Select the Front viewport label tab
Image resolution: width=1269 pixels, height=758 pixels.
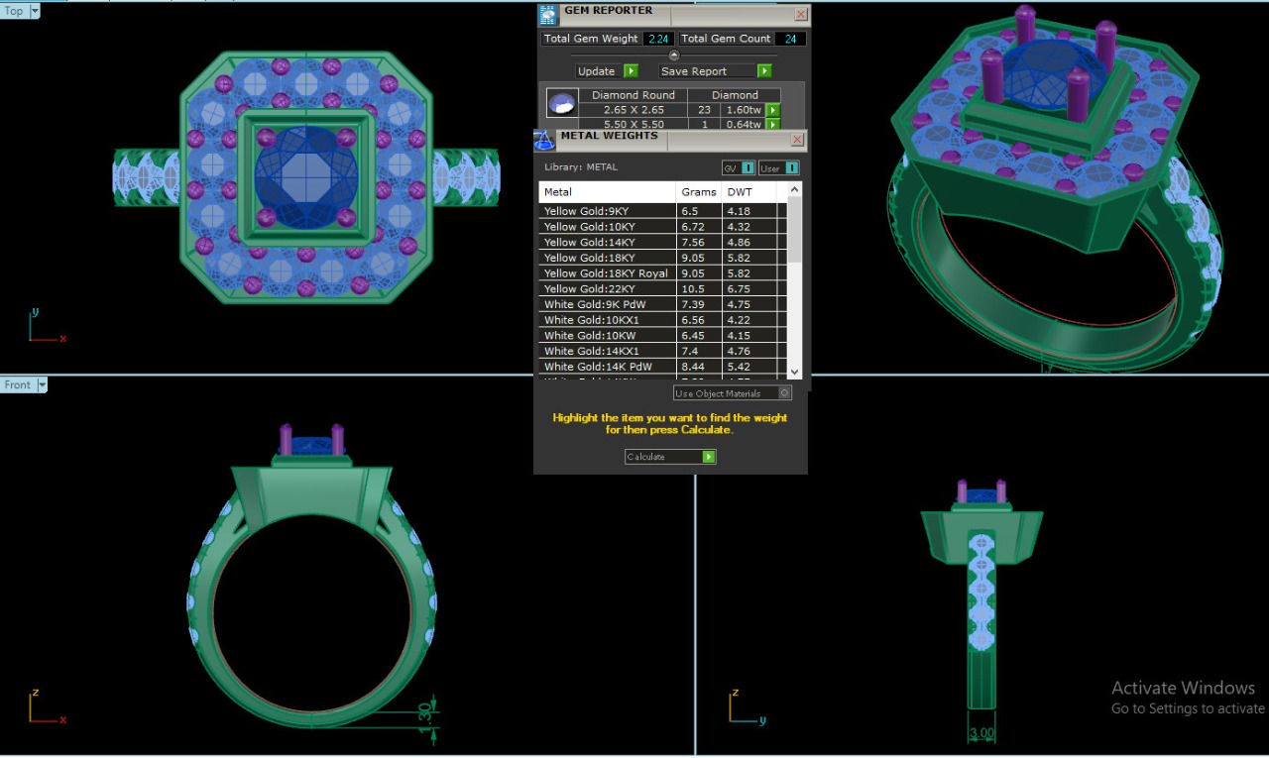pos(18,385)
